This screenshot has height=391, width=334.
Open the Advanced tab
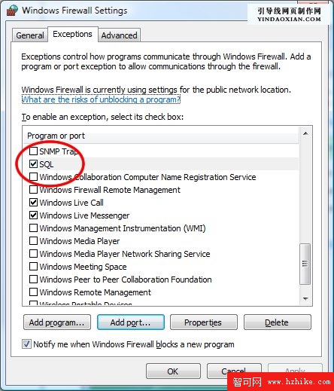tap(119, 35)
